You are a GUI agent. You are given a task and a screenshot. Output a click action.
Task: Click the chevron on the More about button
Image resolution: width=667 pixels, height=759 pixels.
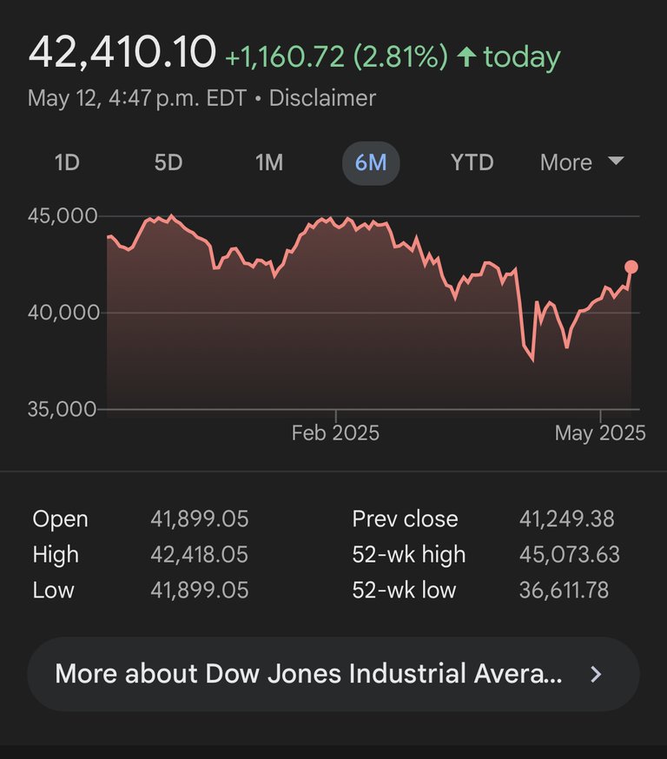pos(596,674)
